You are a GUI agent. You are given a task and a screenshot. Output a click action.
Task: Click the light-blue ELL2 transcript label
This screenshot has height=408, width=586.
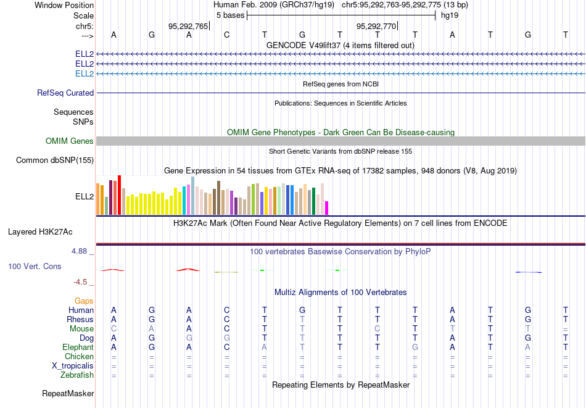click(x=85, y=73)
